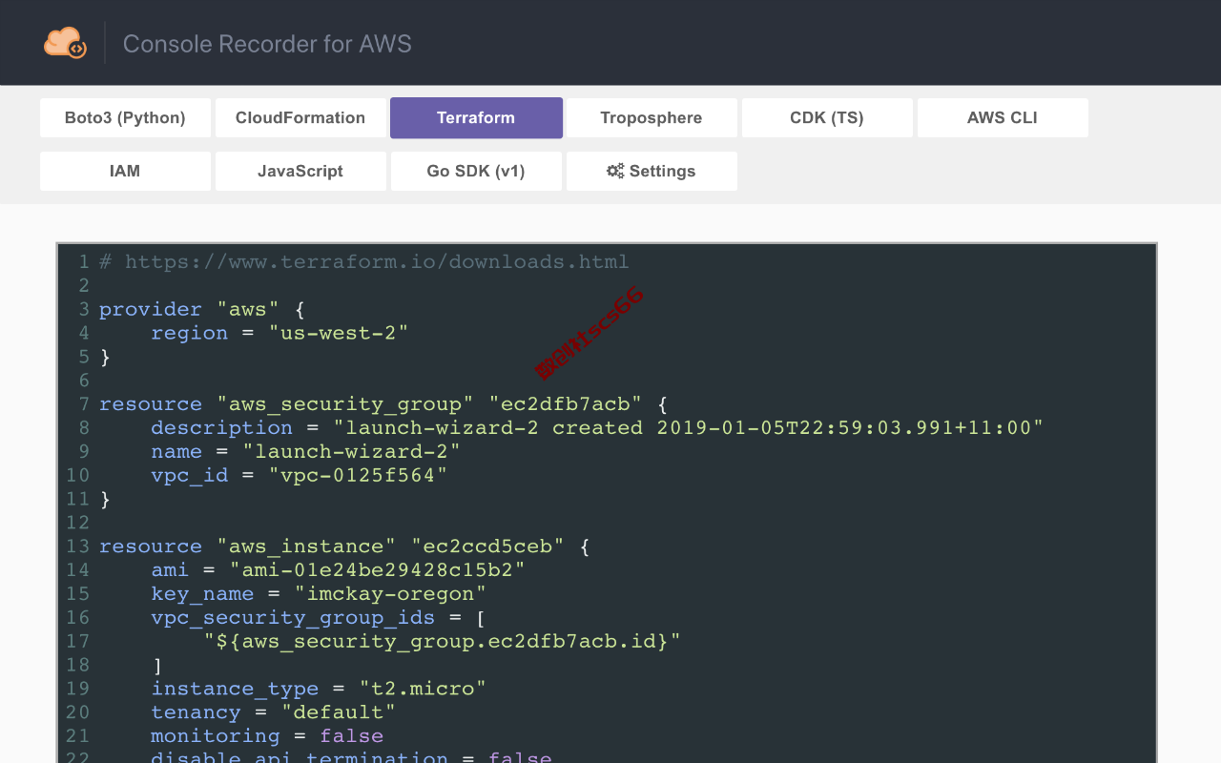Image resolution: width=1221 pixels, height=763 pixels.
Task: Select the region "us-west-2" value
Action: point(339,333)
